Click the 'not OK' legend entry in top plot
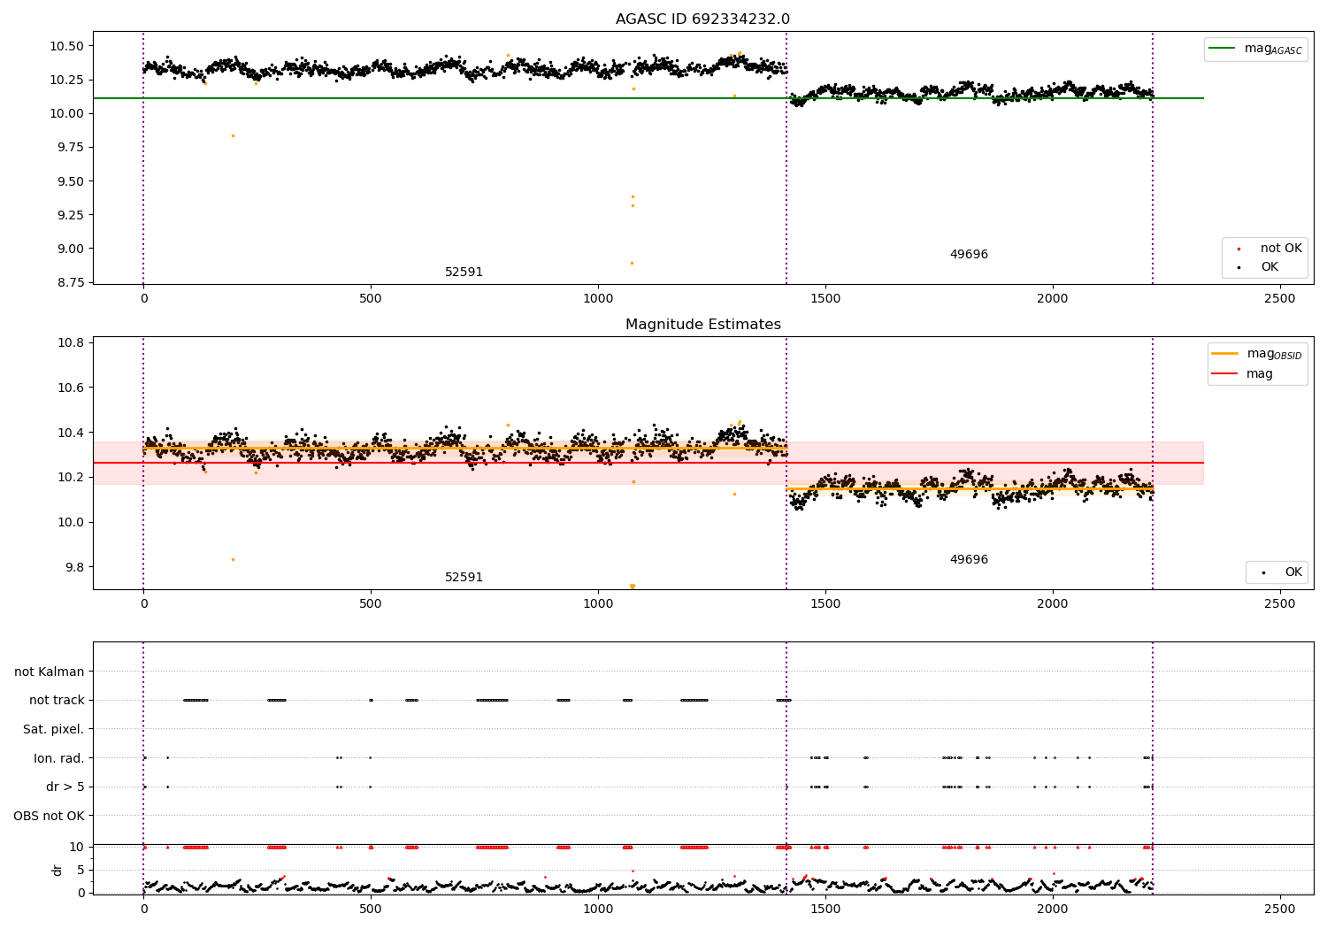Screen dimensions: 1327x929 click(1281, 249)
